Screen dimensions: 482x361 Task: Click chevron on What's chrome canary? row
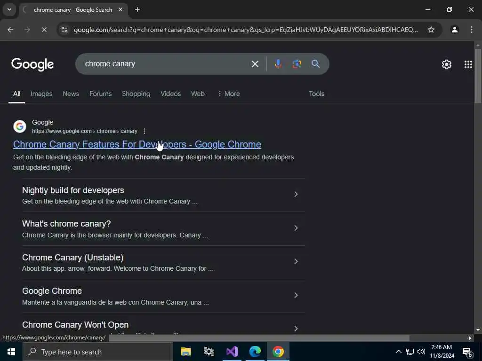pyautogui.click(x=296, y=228)
